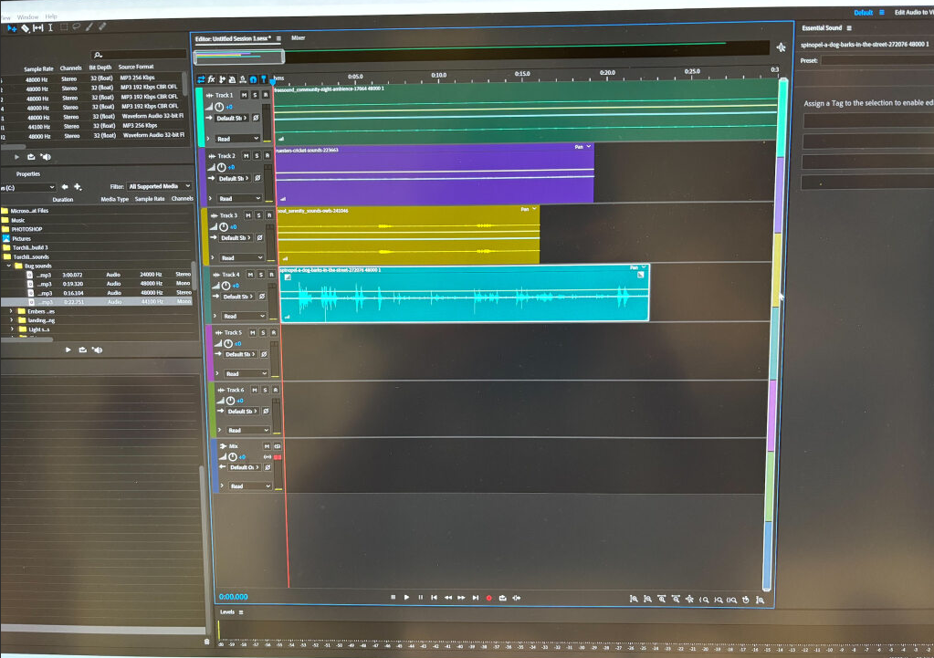Mute Track 5
934x658 pixels.
(x=253, y=332)
